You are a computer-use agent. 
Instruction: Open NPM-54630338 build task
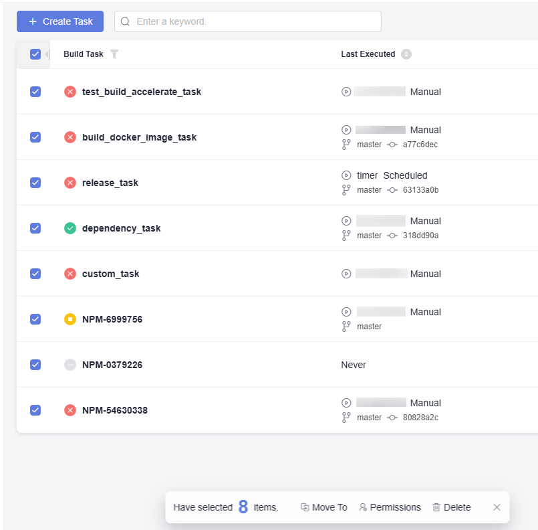[x=114, y=410]
